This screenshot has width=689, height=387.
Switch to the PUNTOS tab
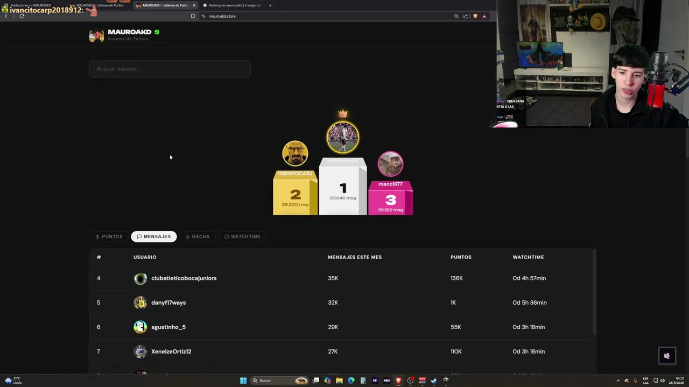point(109,236)
